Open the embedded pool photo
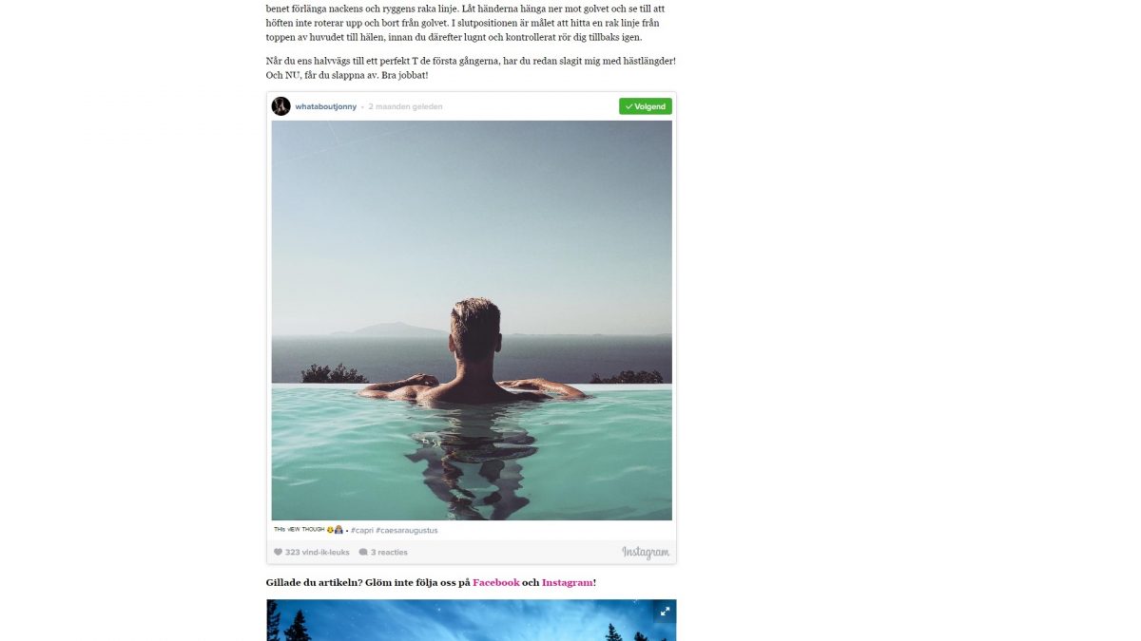This screenshot has width=1141, height=641. point(472,320)
